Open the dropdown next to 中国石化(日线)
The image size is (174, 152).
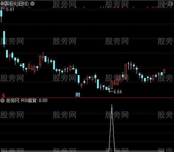(32, 4)
